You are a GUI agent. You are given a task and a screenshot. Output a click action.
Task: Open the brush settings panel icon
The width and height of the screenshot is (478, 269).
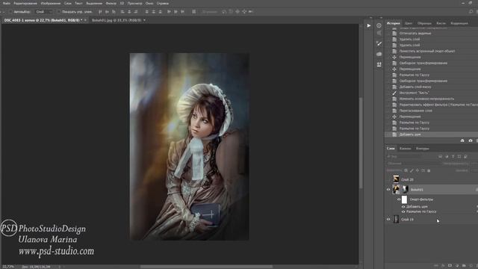coord(379,43)
